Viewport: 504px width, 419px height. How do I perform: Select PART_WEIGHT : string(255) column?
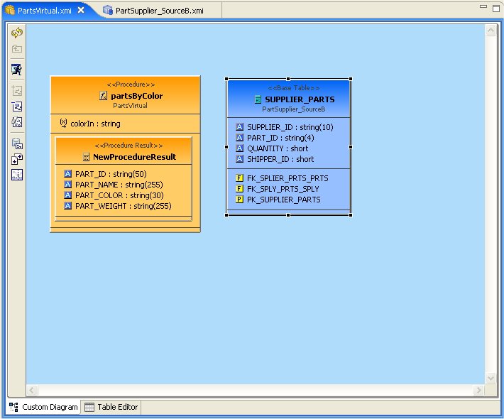tap(123, 206)
